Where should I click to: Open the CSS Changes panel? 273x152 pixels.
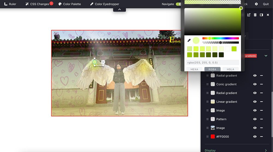[37, 4]
